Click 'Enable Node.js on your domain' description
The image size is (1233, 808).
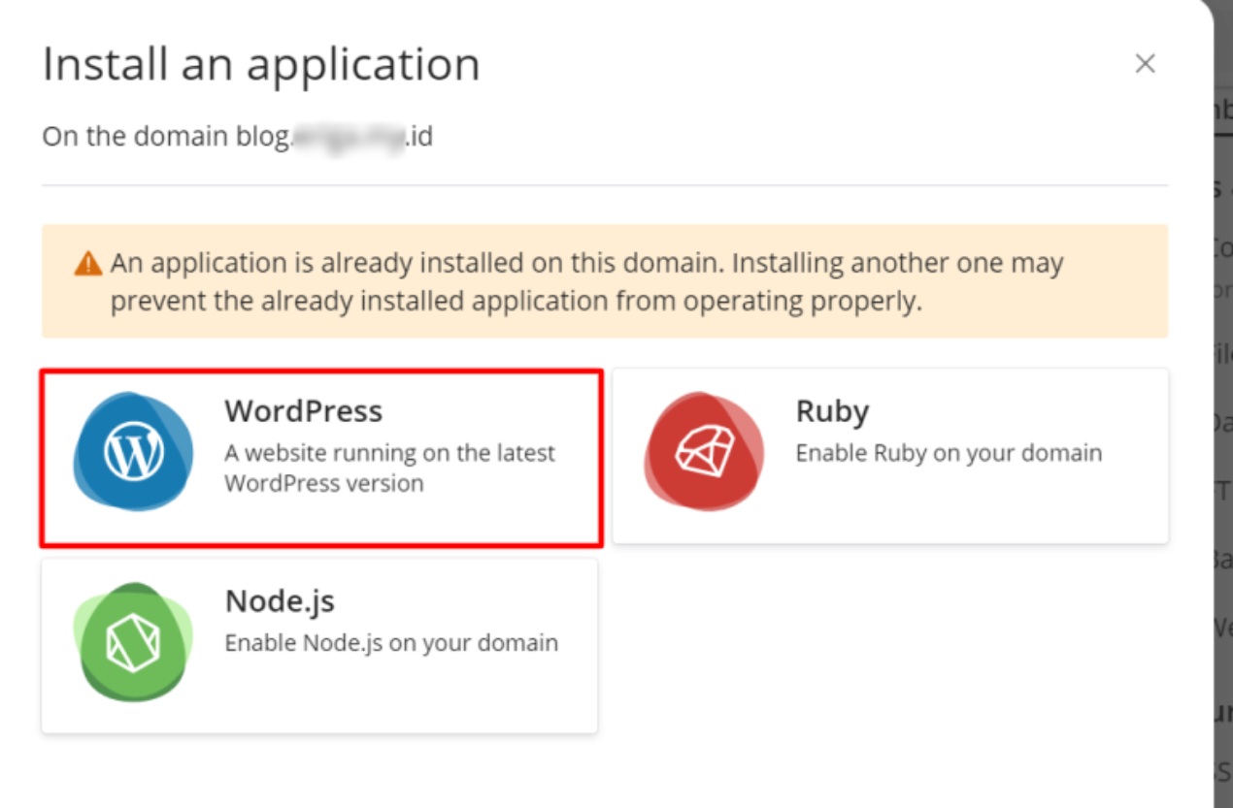coord(391,643)
